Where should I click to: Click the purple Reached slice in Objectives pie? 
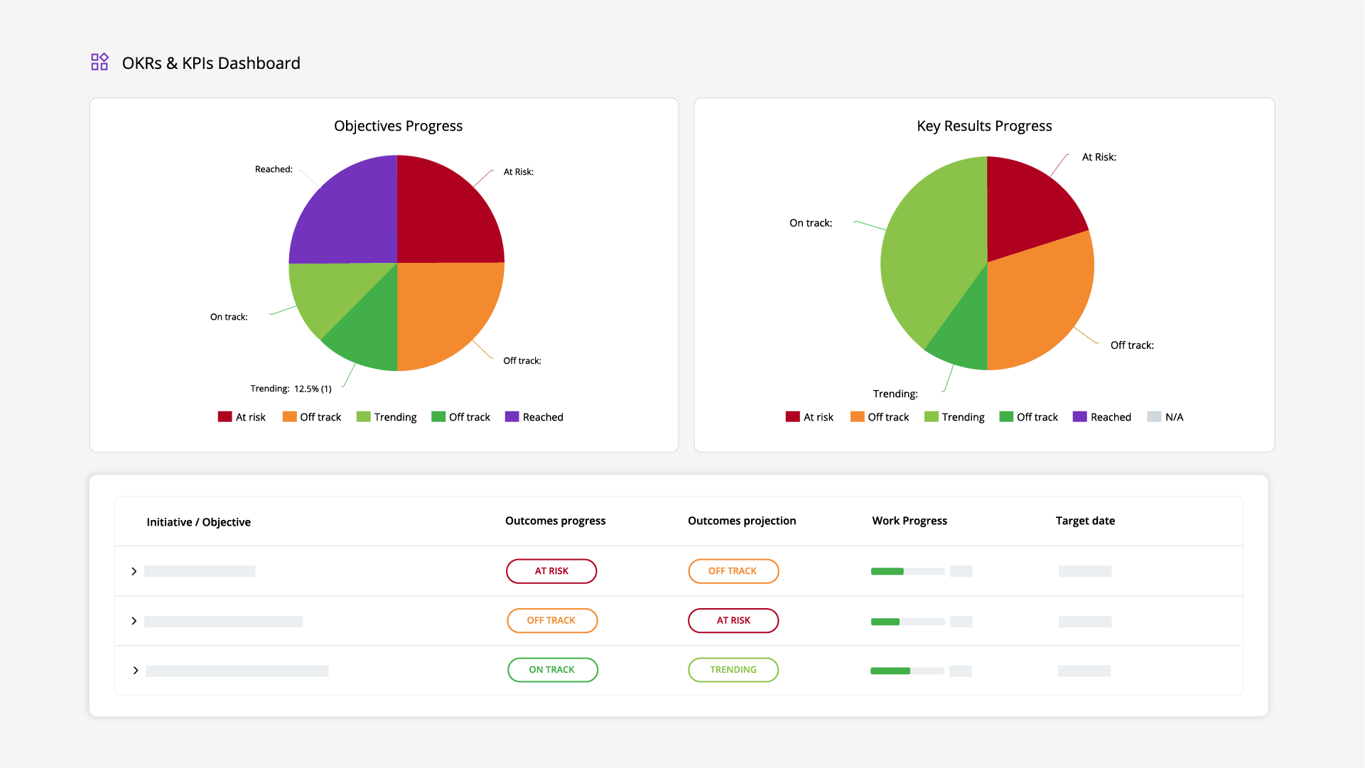(x=348, y=213)
